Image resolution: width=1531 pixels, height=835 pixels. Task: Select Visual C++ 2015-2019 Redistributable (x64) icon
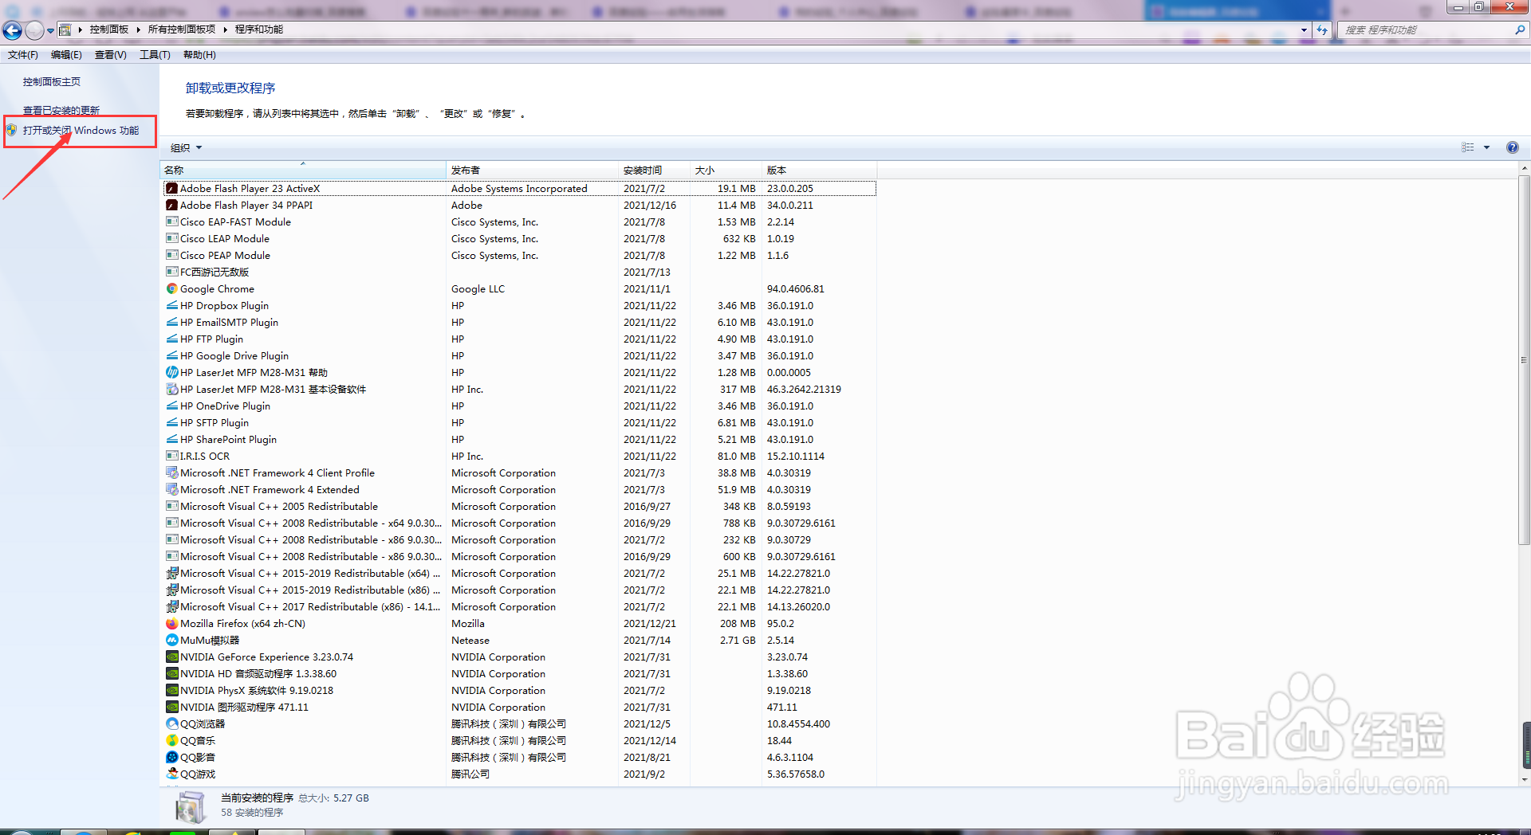click(171, 574)
